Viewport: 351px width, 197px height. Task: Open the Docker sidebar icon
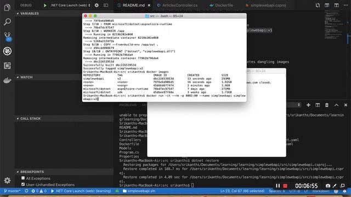pos(7,80)
